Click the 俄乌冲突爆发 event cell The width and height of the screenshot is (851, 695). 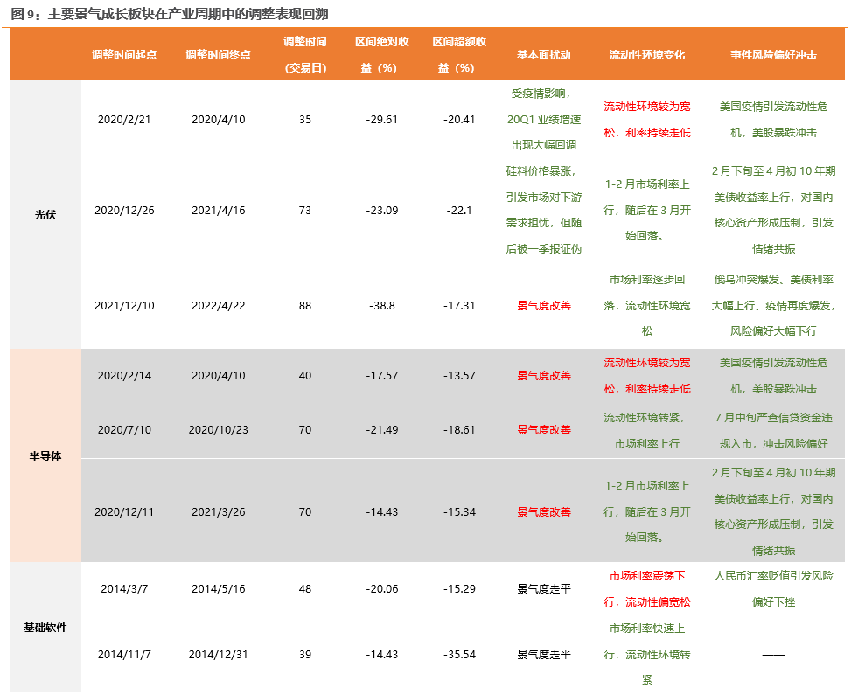[x=773, y=306]
